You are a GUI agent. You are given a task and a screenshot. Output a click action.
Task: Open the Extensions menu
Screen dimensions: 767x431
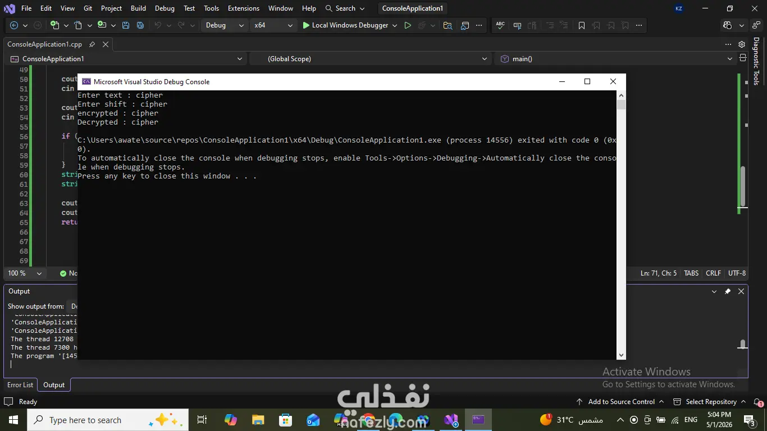click(x=244, y=8)
